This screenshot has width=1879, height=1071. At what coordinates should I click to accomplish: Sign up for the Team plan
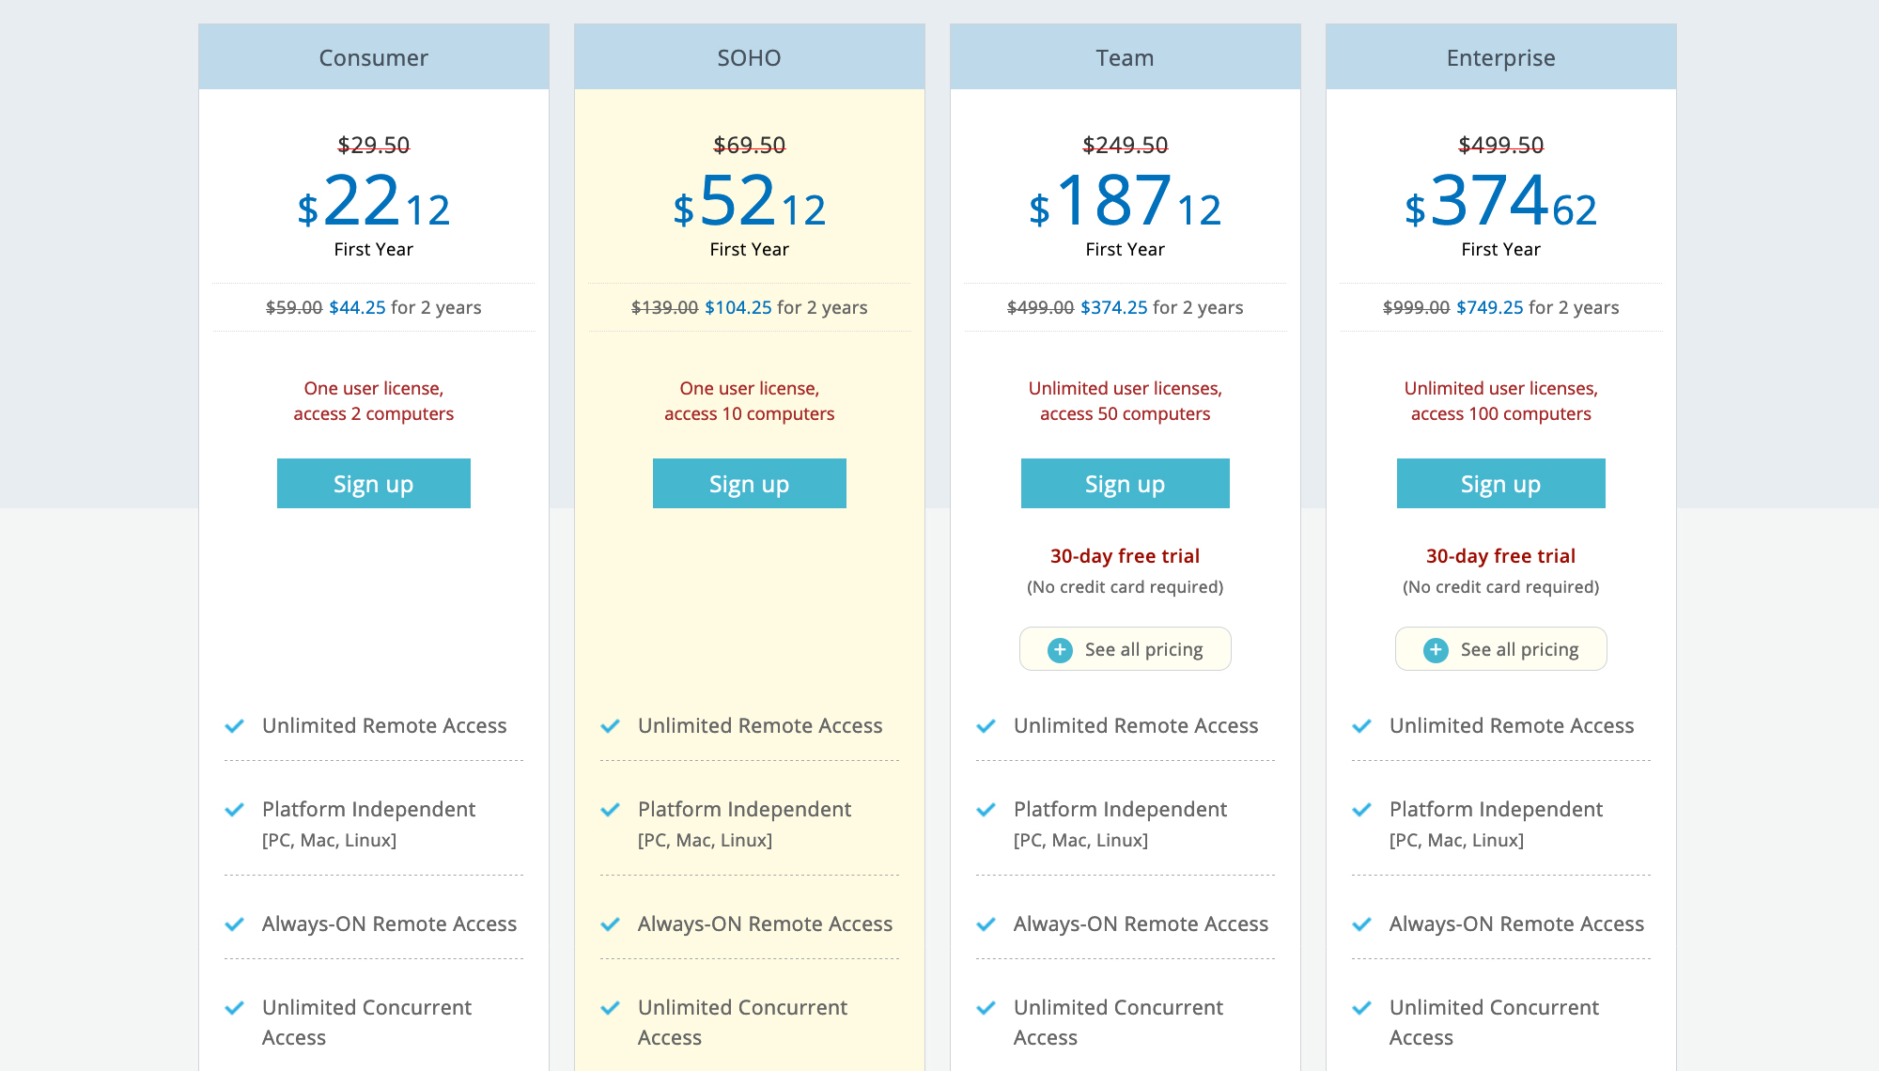tap(1125, 484)
